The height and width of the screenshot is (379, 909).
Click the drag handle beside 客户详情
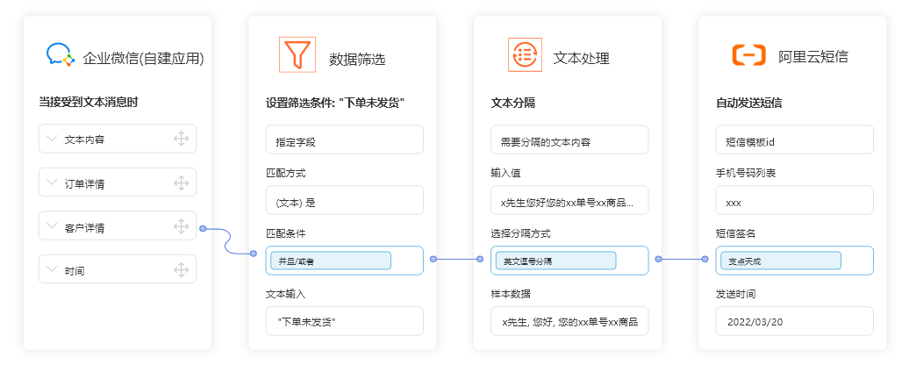181,226
